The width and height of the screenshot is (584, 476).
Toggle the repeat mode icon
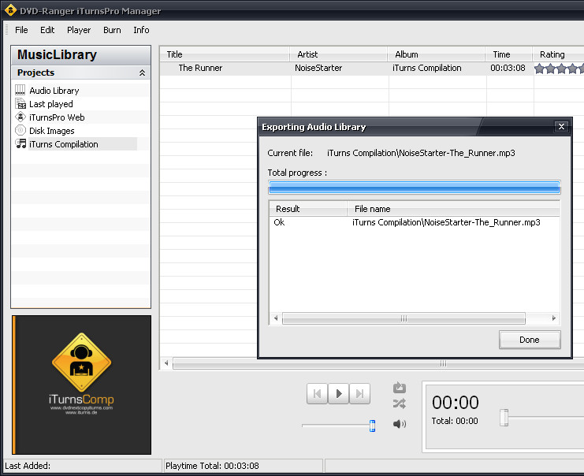coord(400,388)
